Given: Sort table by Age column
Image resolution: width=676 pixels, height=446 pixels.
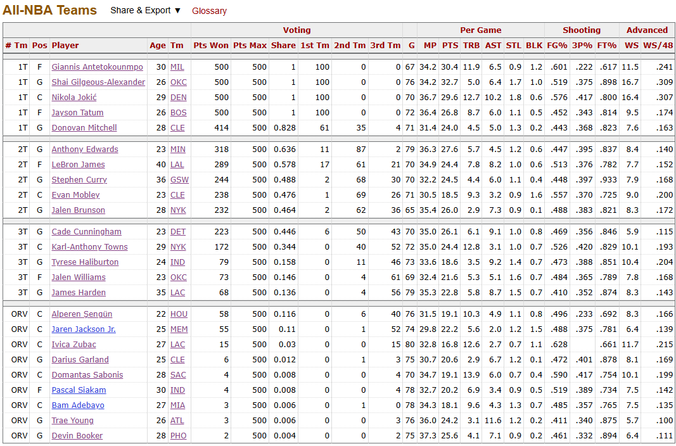Looking at the screenshot, I should (x=158, y=45).
